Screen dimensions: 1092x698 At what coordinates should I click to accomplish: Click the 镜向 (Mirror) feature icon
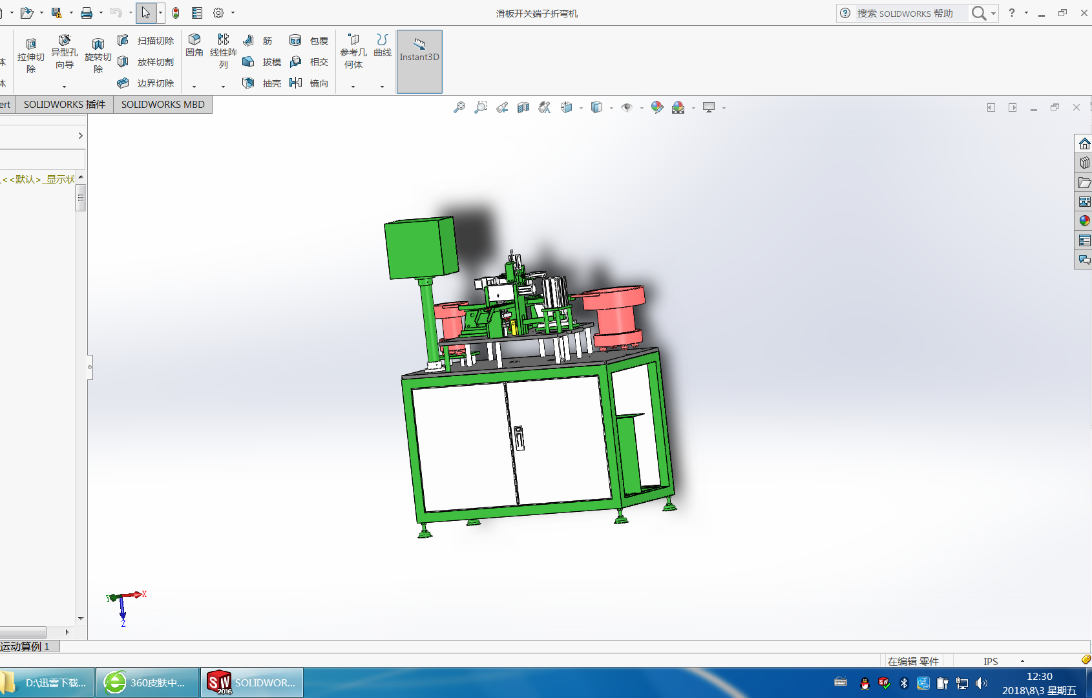point(296,83)
